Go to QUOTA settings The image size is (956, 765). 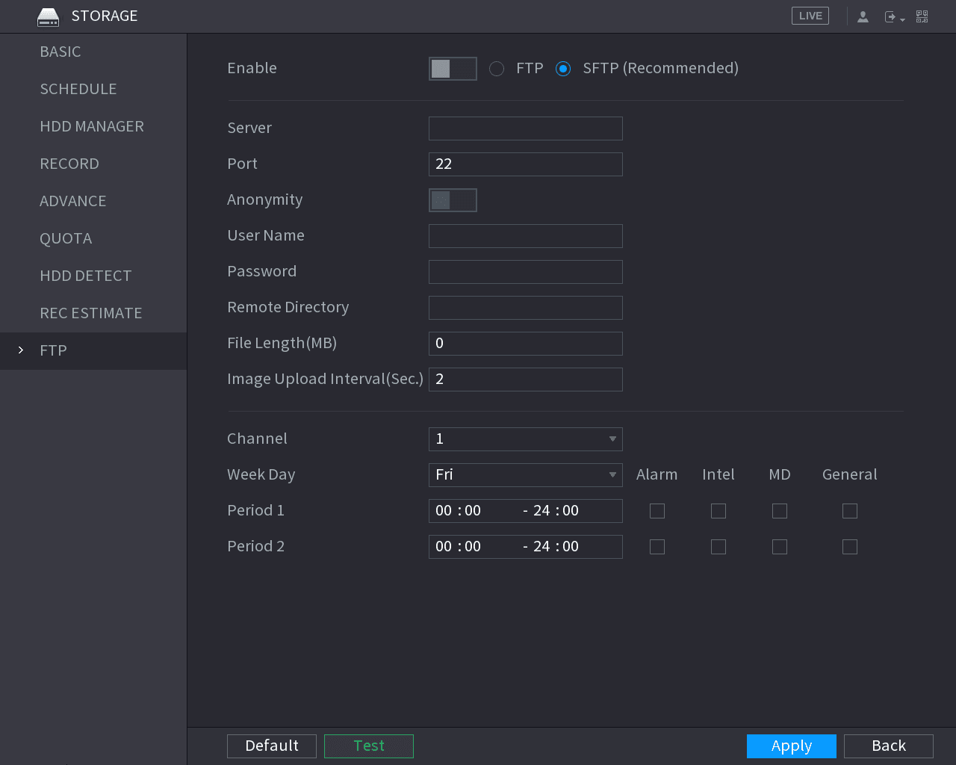pos(93,239)
